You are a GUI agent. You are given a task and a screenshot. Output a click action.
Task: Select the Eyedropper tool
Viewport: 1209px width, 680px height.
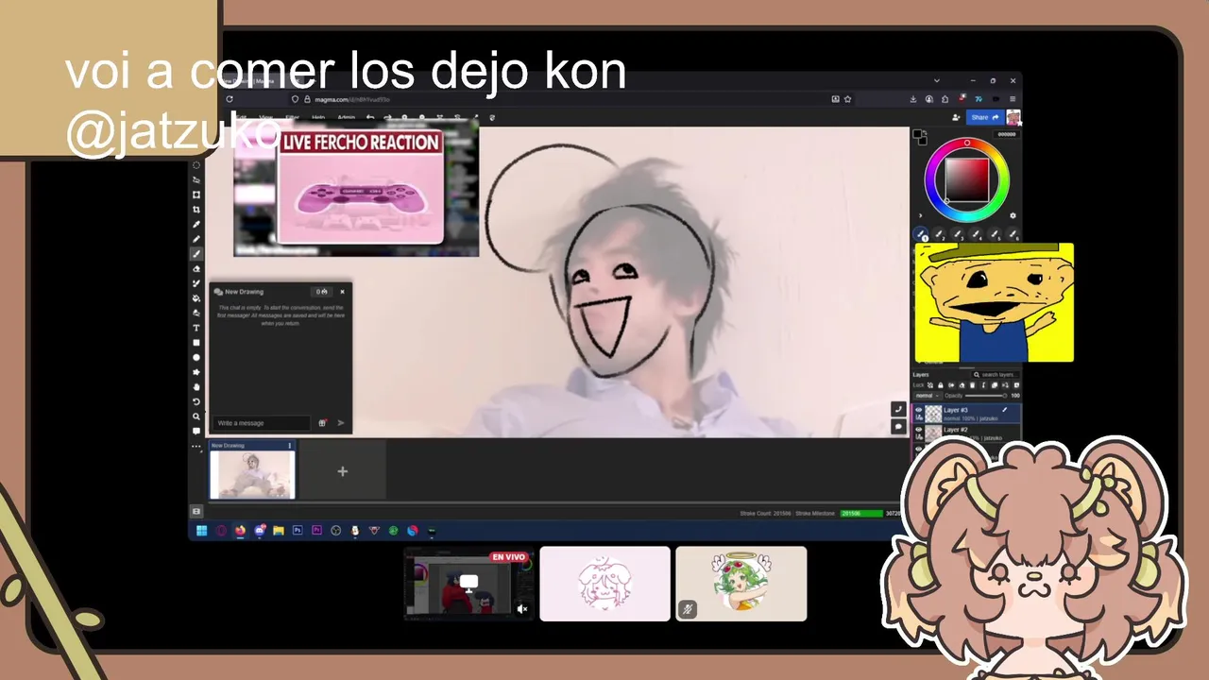(196, 224)
